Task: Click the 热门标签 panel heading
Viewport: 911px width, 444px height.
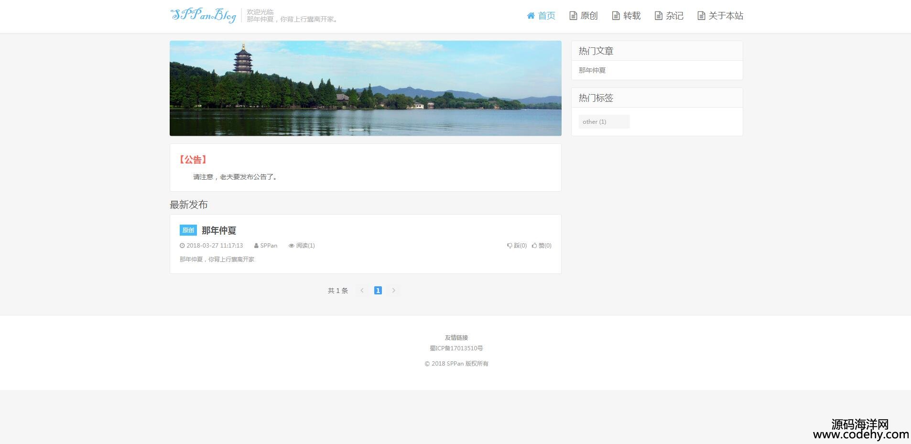Action: click(x=596, y=97)
